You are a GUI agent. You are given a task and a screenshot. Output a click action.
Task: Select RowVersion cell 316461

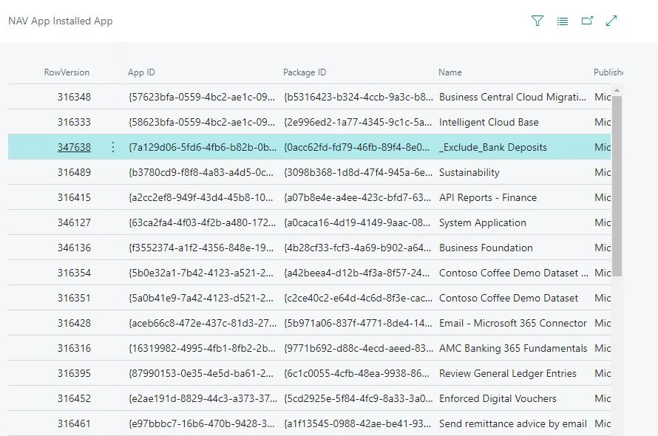[x=74, y=424]
